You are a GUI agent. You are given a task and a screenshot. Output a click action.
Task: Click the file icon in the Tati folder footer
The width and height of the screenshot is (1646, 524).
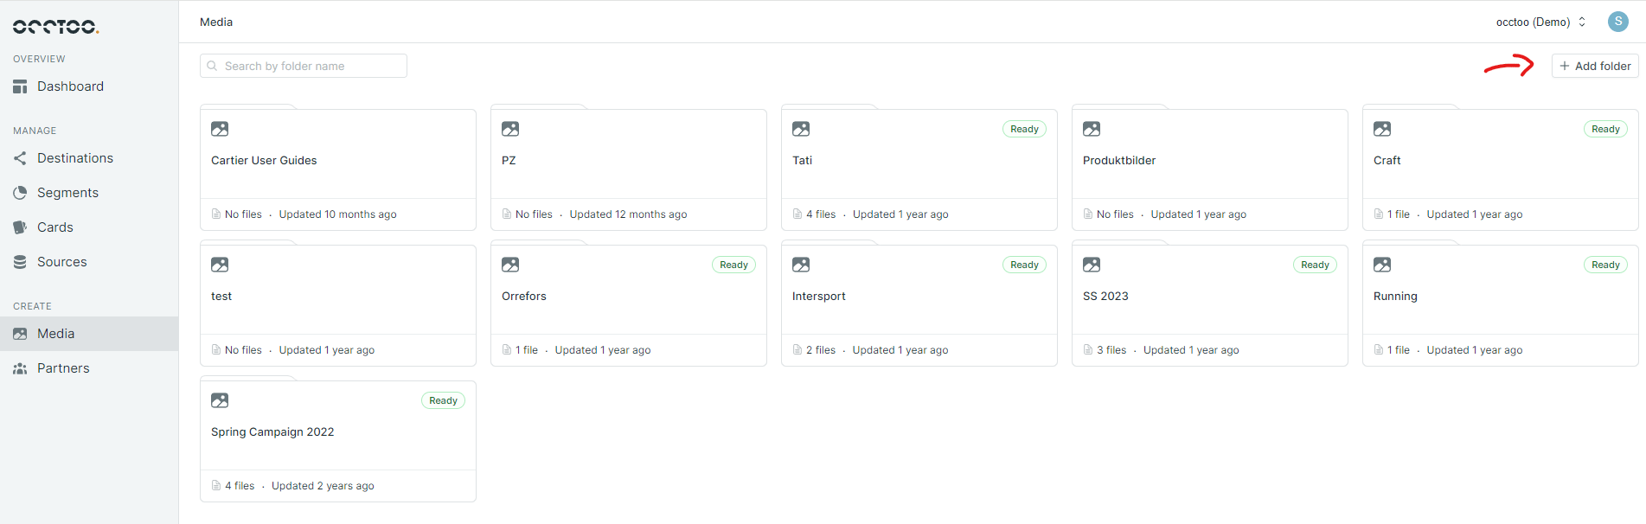point(797,214)
